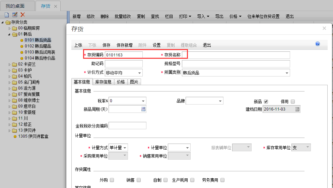
Task: Open the 所属类别 dropdown
Action: pos(287,73)
